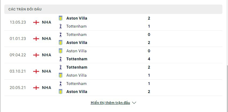Open Aston Villa team name in 13.05.23 match
228x112 pixels.
[x=77, y=18]
